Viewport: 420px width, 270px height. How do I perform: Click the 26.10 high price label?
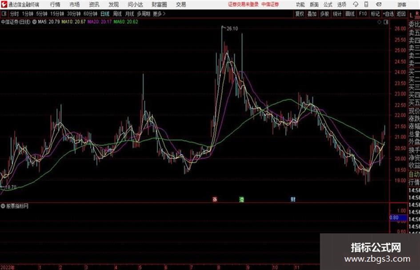(x=232, y=28)
